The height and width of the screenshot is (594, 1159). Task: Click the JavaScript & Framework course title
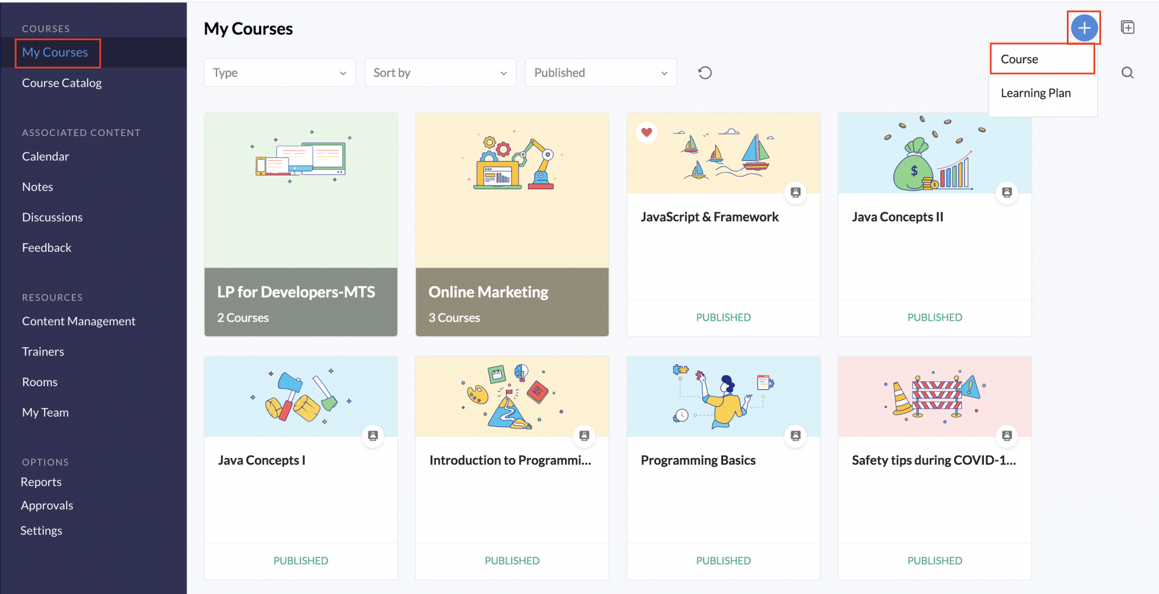709,217
